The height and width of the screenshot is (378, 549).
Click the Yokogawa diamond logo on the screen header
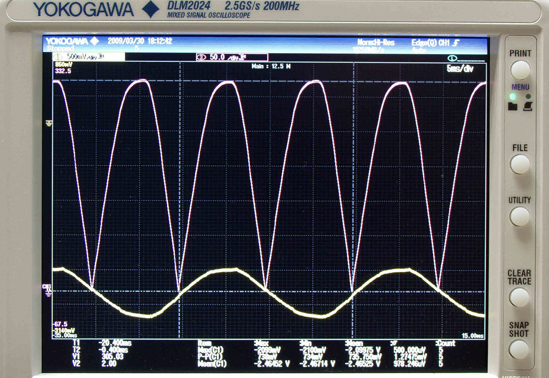95,41
